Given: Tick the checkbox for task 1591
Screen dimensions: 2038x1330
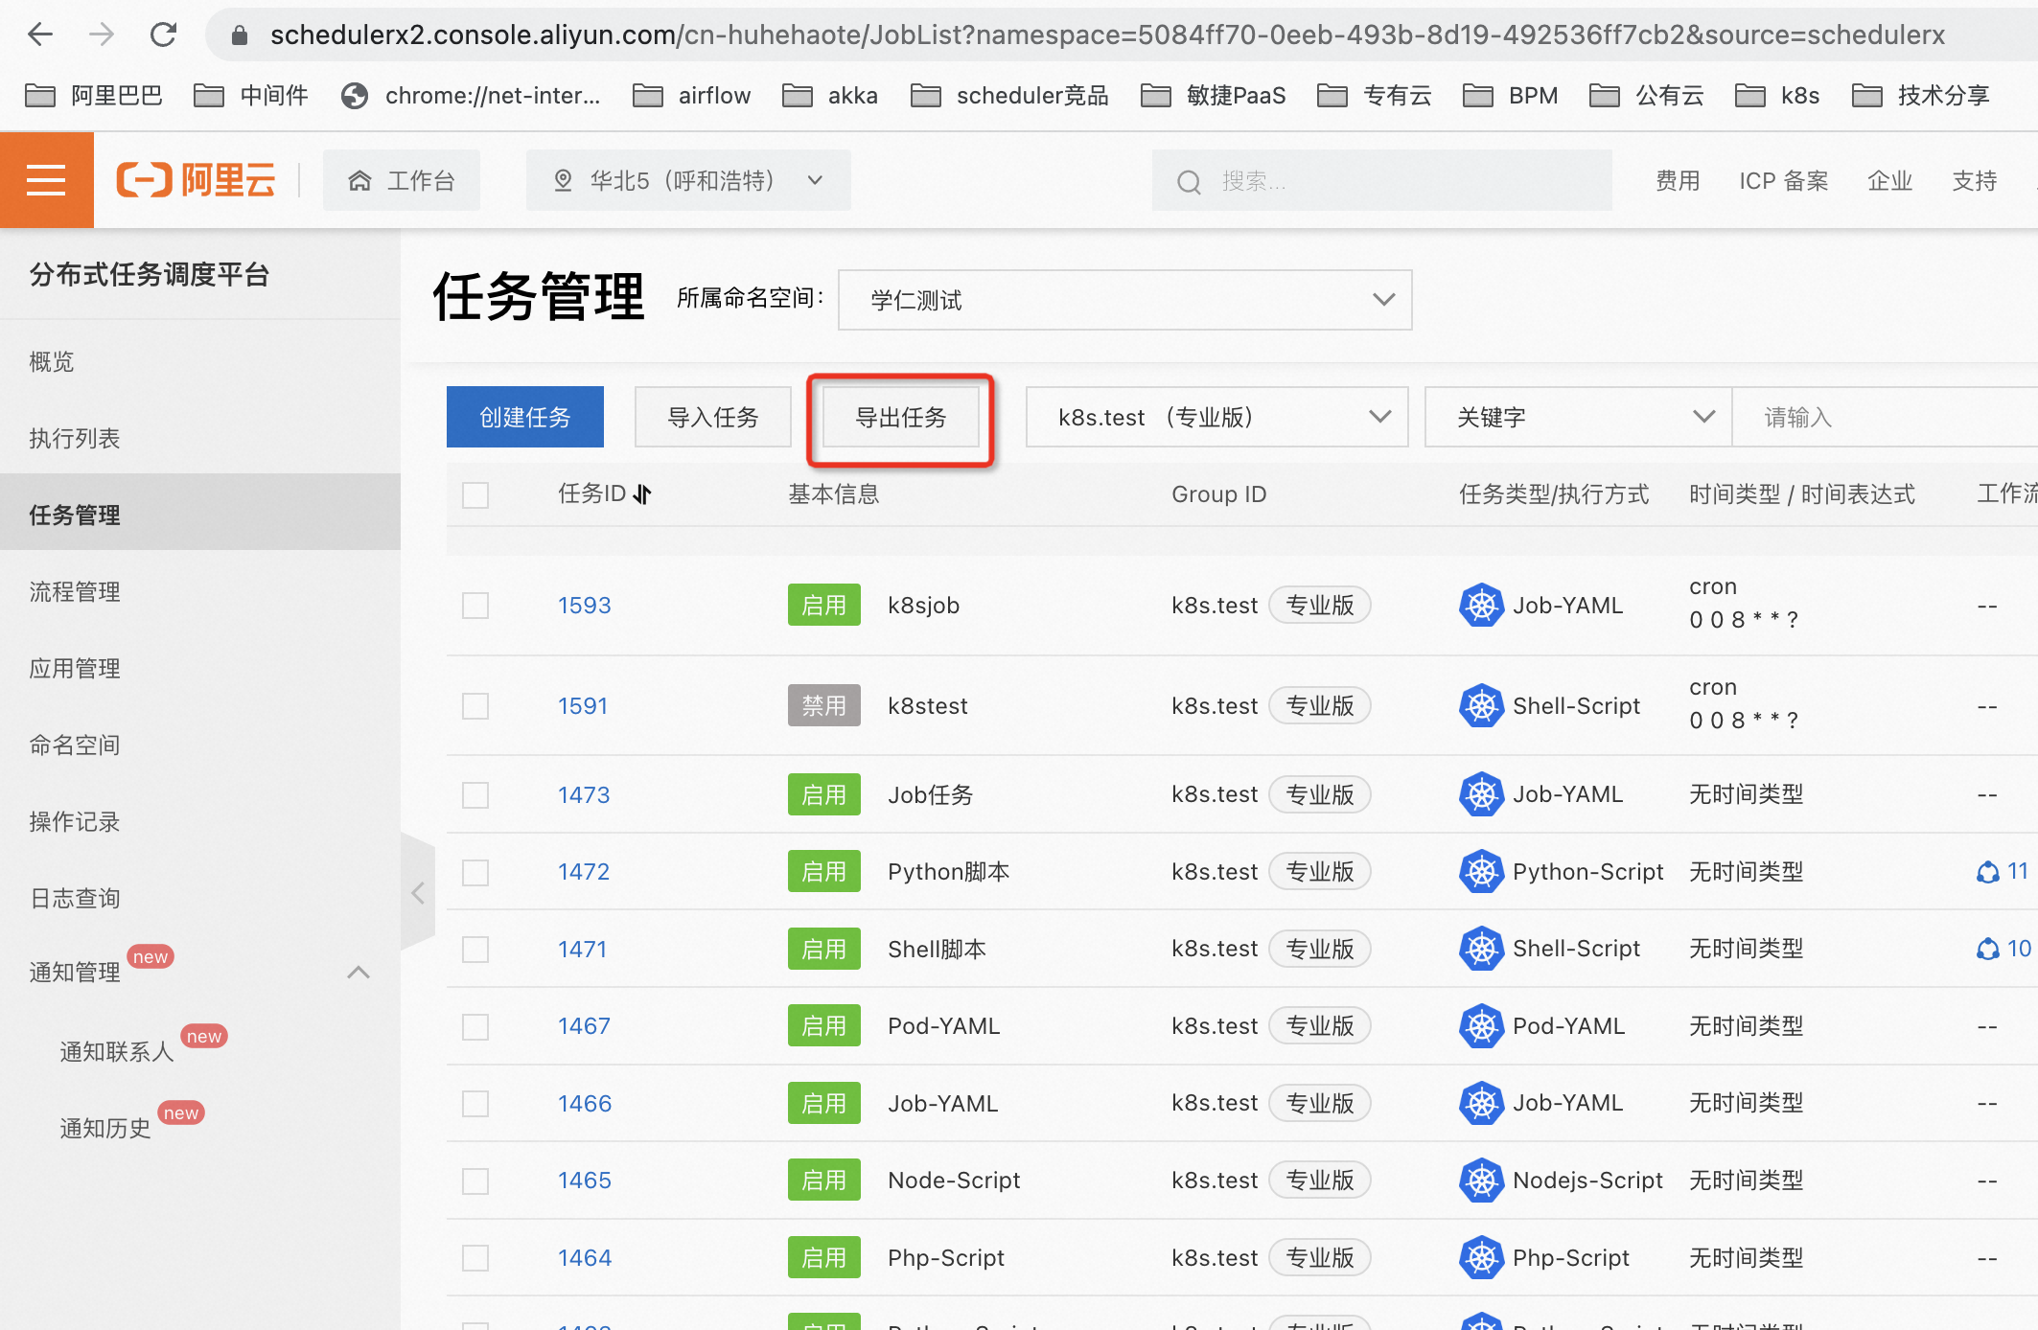Looking at the screenshot, I should (475, 706).
